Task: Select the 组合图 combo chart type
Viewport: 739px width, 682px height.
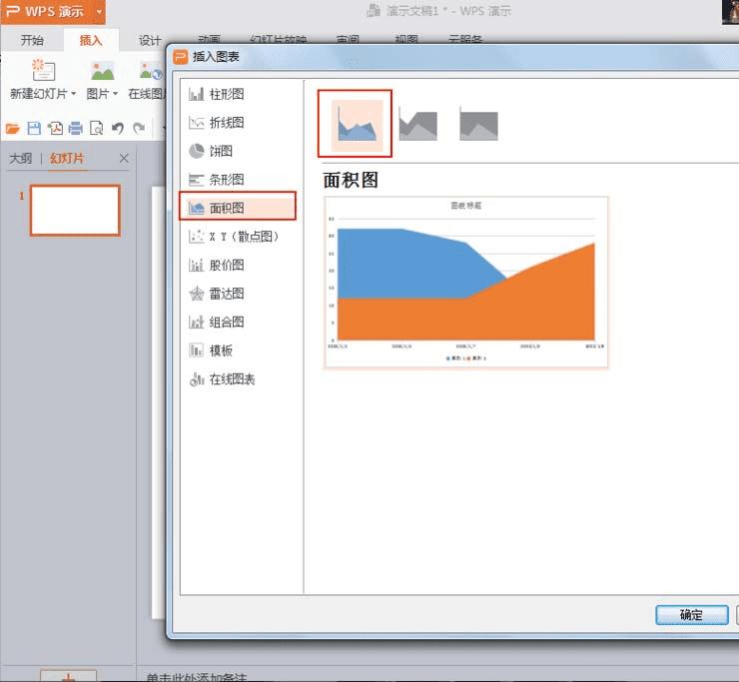Action: click(x=217, y=322)
